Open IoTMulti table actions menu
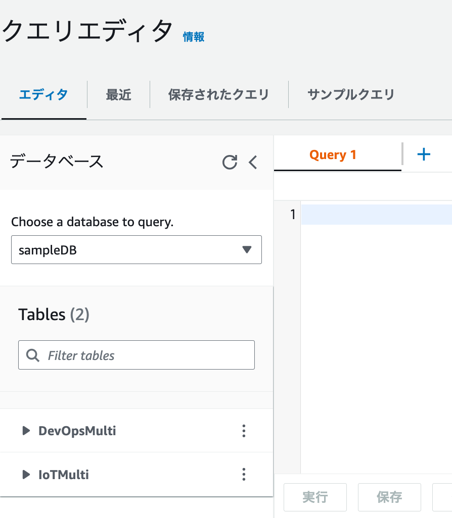The height and width of the screenshot is (518, 452). point(244,475)
